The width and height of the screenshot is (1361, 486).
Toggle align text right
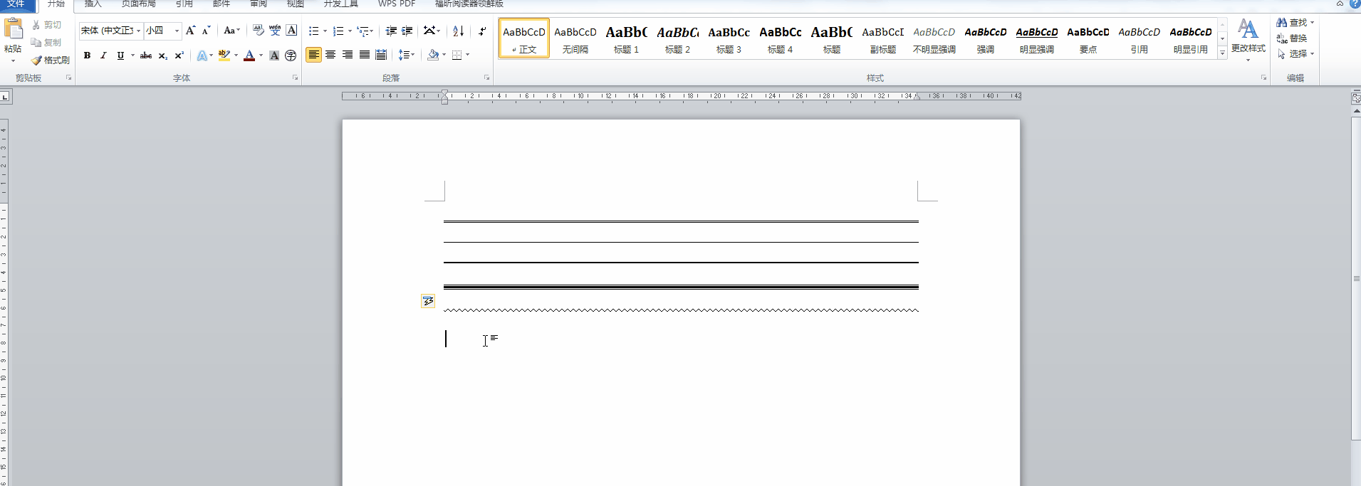348,55
